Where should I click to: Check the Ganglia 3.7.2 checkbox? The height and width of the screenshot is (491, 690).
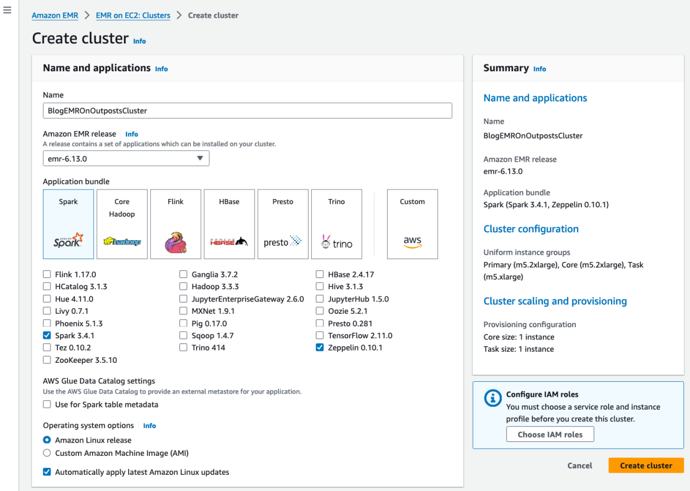pyautogui.click(x=183, y=274)
